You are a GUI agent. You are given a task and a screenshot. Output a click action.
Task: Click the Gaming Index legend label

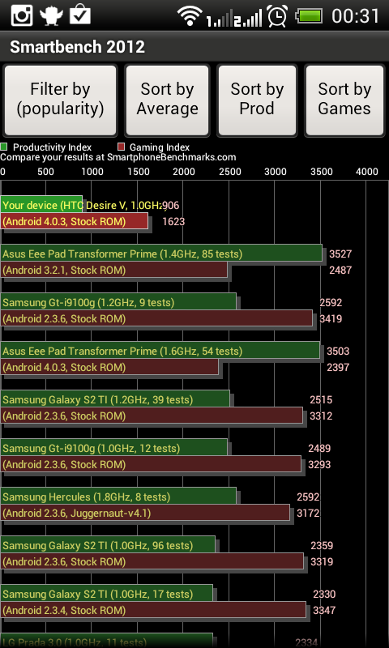[160, 147]
